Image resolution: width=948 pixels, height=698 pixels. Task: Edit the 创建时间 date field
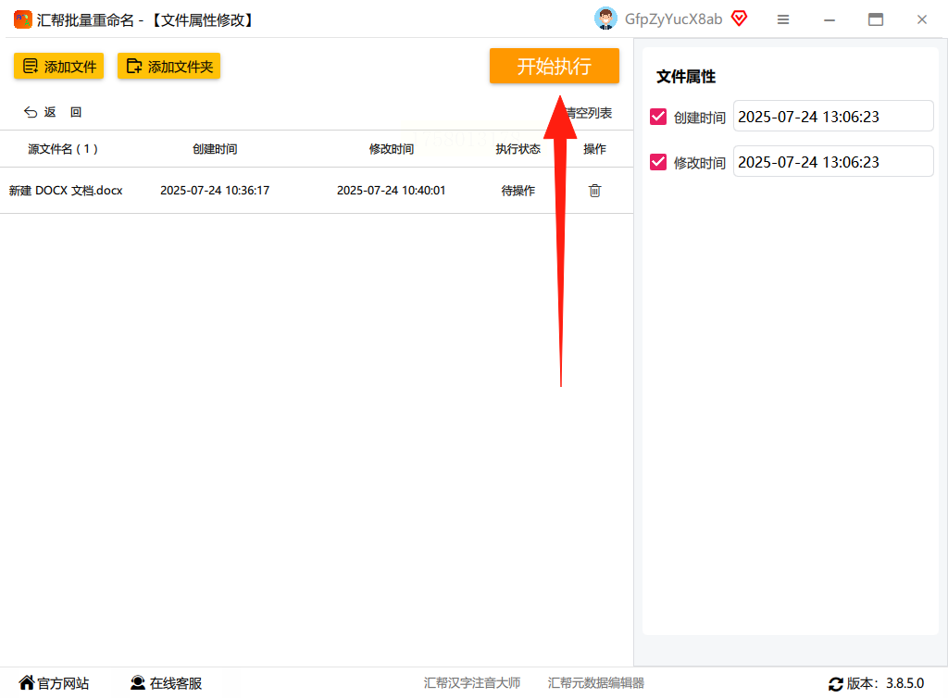pos(833,116)
